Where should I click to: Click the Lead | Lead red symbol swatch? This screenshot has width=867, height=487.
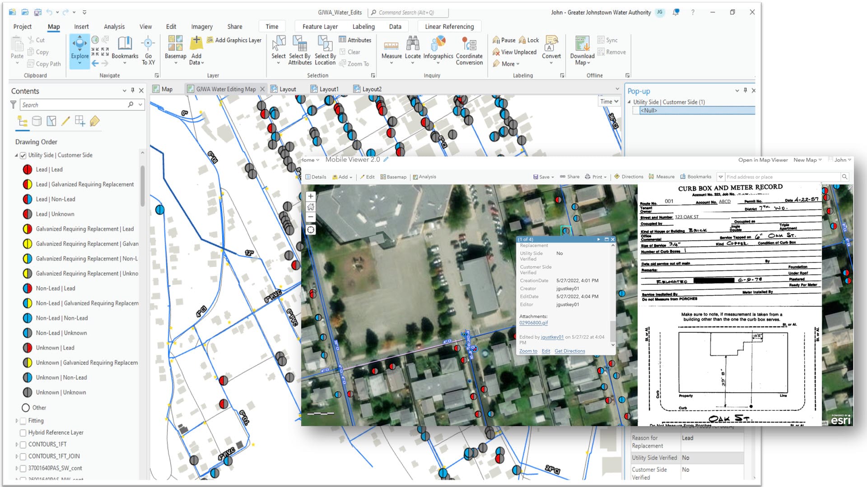28,170
